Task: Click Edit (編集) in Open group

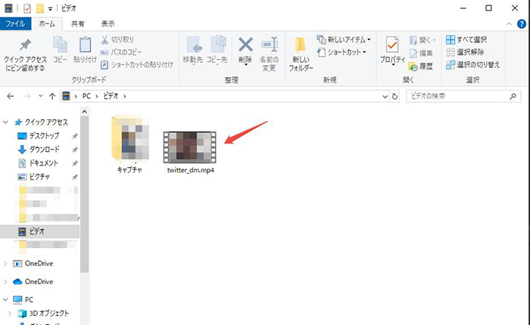Action: (x=421, y=53)
